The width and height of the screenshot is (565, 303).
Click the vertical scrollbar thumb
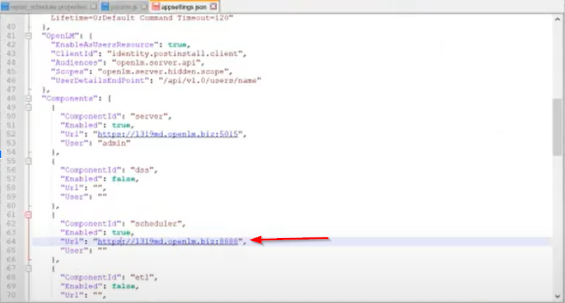(558, 126)
